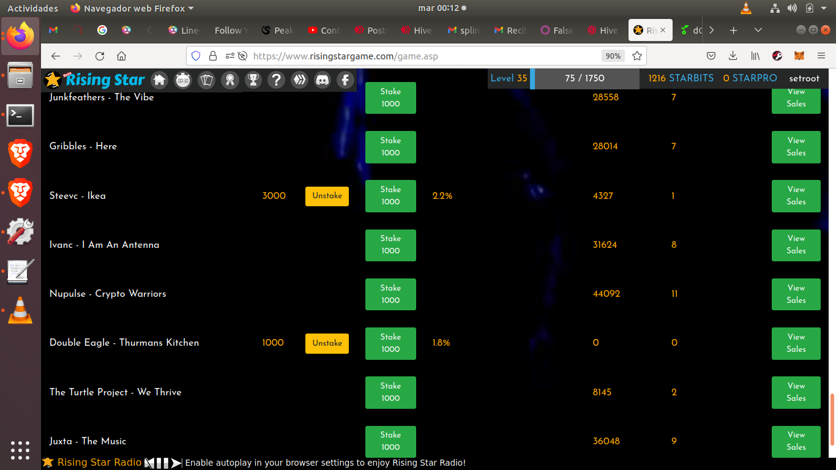Open the trophy rankings icon
Screen dimensions: 836x470
pyautogui.click(x=253, y=80)
